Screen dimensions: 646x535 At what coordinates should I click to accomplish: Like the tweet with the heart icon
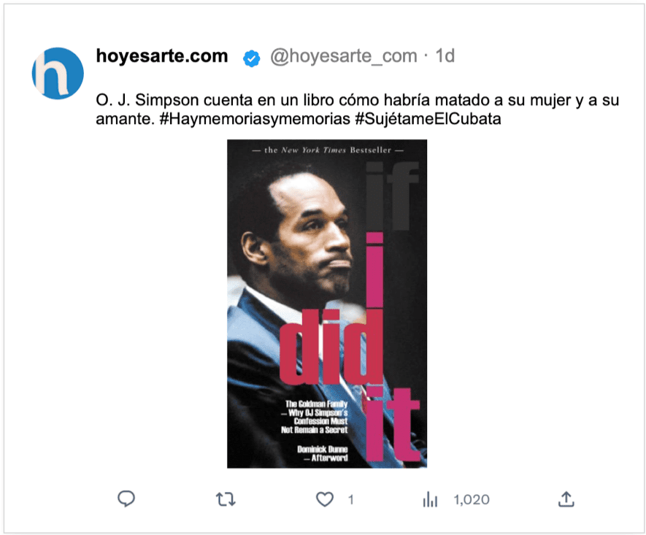[325, 499]
